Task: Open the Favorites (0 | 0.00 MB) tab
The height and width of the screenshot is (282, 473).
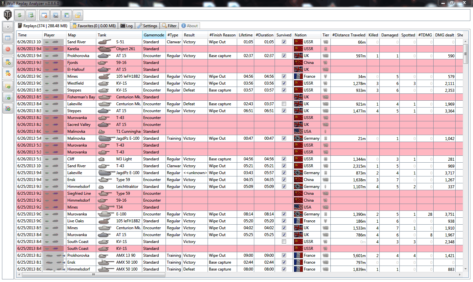Action: [94, 26]
